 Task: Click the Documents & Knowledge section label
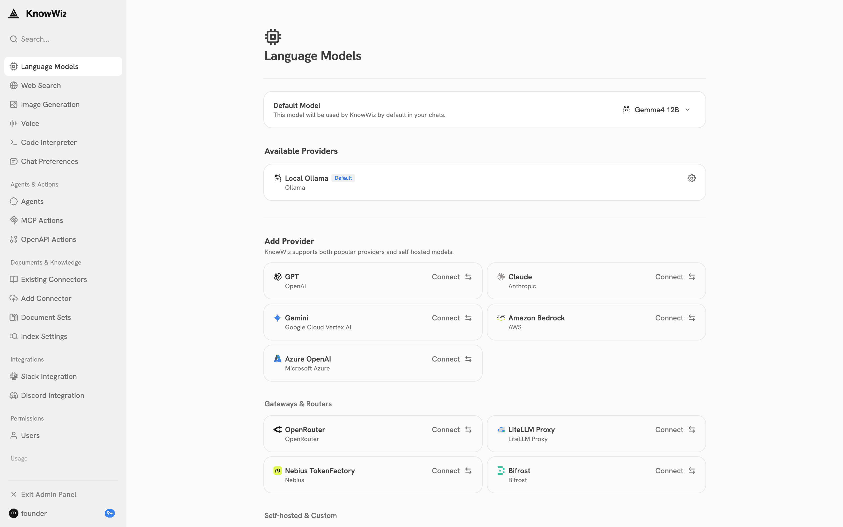(x=46, y=262)
